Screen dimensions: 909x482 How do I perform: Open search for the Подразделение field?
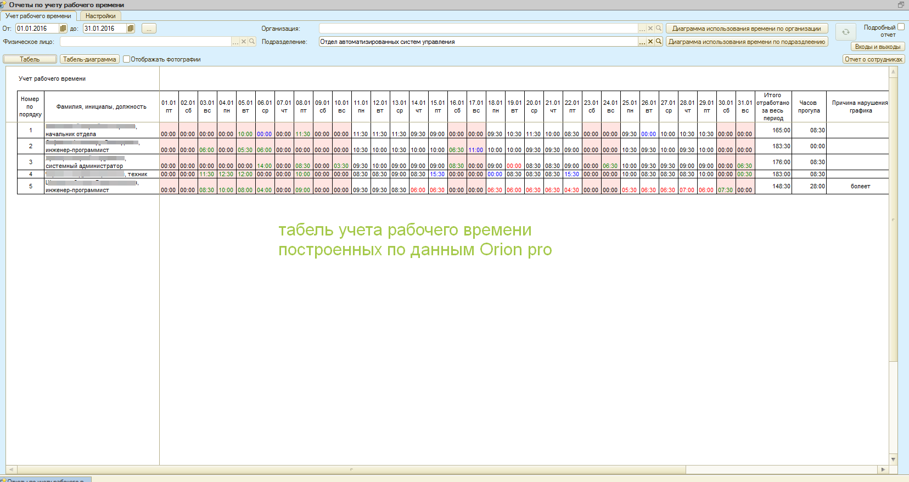[659, 42]
